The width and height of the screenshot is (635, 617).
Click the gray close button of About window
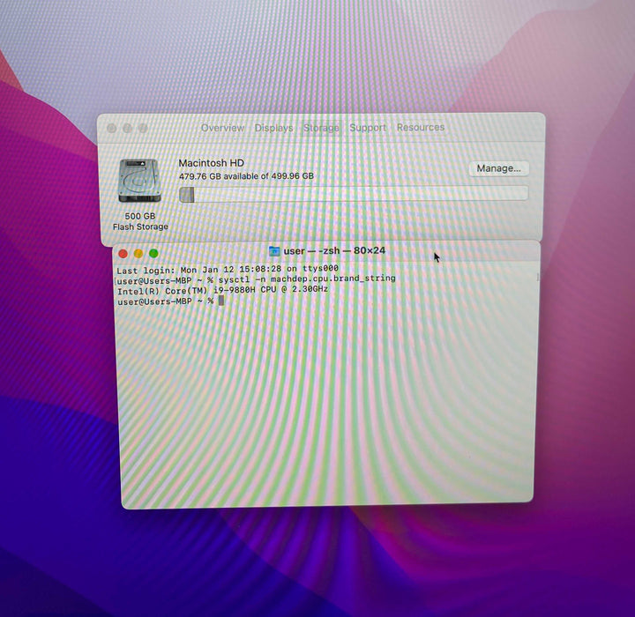(x=112, y=129)
